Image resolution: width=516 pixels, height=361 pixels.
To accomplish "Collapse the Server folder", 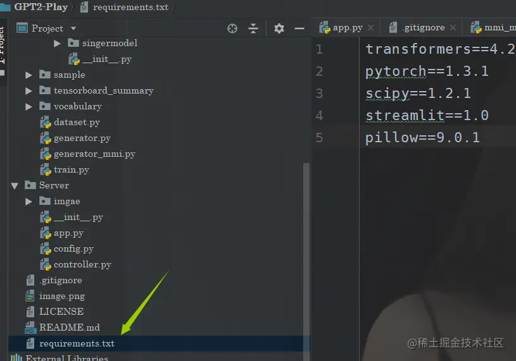I will [15, 186].
